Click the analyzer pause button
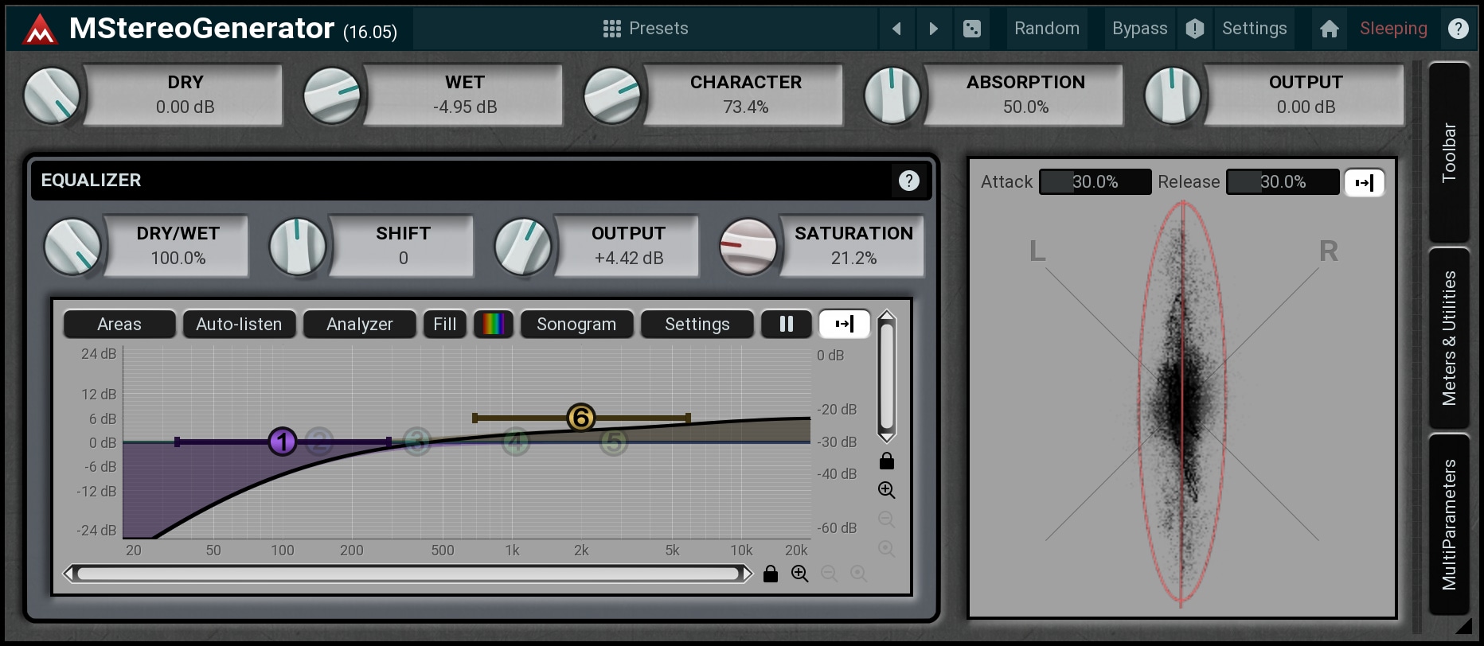 pos(787,325)
